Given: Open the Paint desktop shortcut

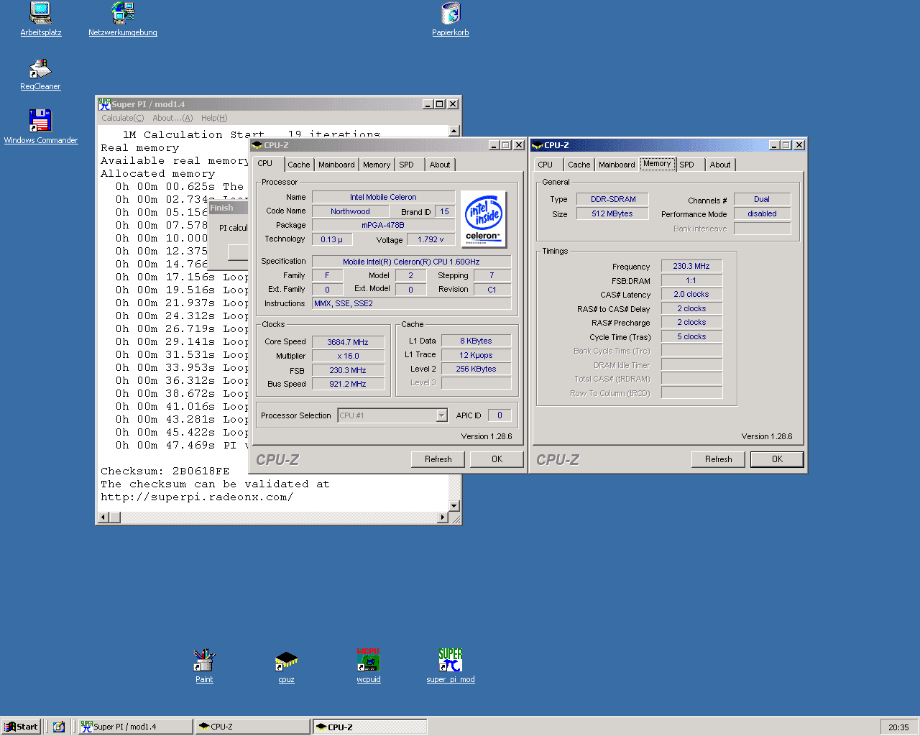Looking at the screenshot, I should 204,660.
